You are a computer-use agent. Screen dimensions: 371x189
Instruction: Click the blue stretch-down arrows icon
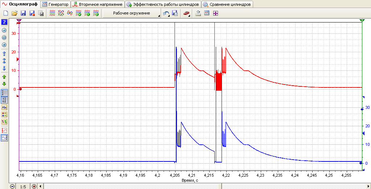[x=4, y=68]
